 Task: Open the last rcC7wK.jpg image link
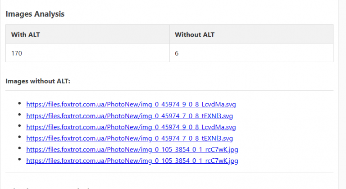(x=132, y=161)
